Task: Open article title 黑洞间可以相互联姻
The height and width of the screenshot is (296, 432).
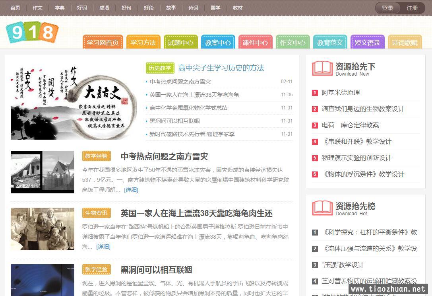Action: click(156, 270)
